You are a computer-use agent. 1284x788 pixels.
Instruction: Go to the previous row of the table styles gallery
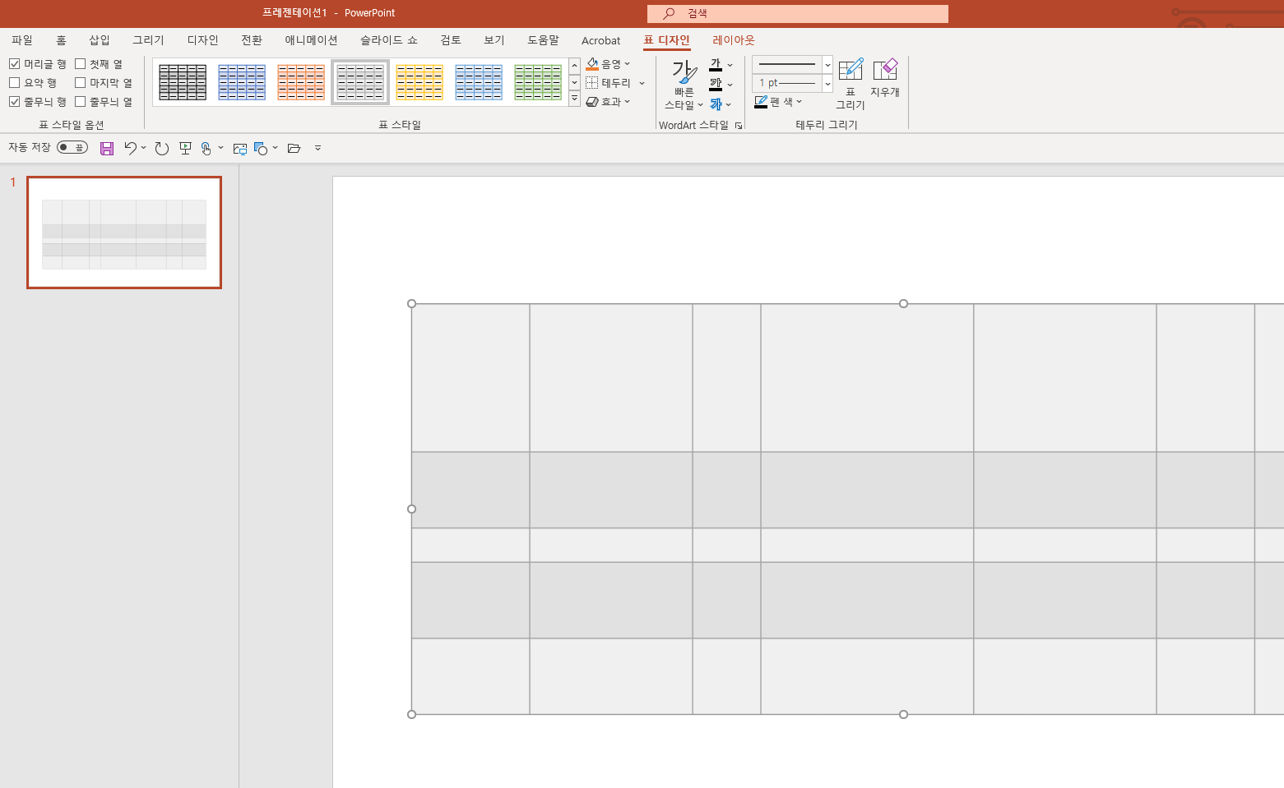(x=574, y=66)
